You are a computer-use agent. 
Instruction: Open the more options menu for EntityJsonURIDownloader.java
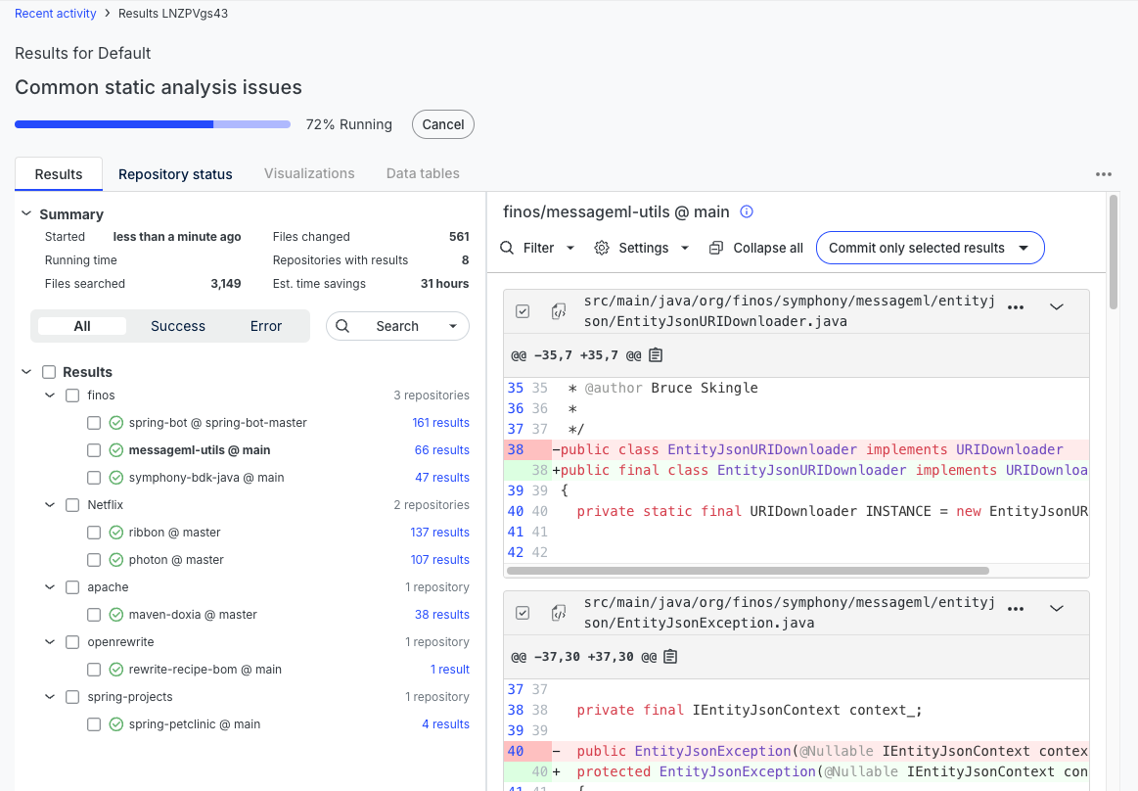pyautogui.click(x=1016, y=307)
